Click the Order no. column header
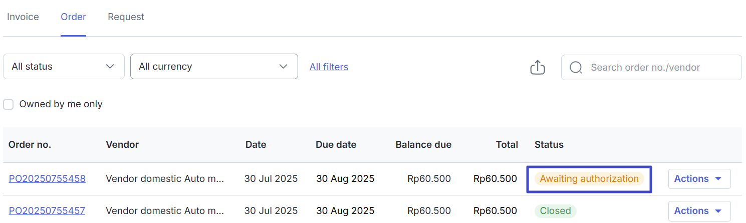746x223 pixels. 30,145
